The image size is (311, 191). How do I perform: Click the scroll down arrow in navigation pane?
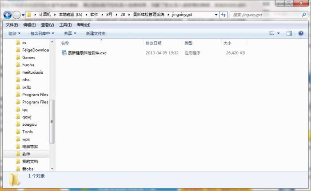pyautogui.click(x=52, y=169)
